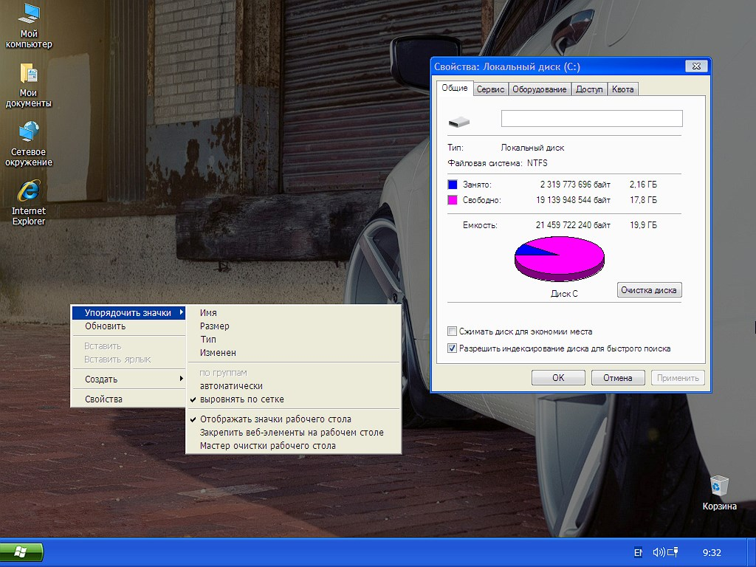756x567 pixels.
Task: Choose Свойства from the context menu
Action: click(x=104, y=399)
